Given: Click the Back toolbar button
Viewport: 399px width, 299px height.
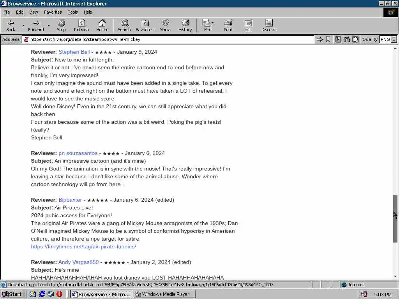Looking at the screenshot, I should click(11, 25).
